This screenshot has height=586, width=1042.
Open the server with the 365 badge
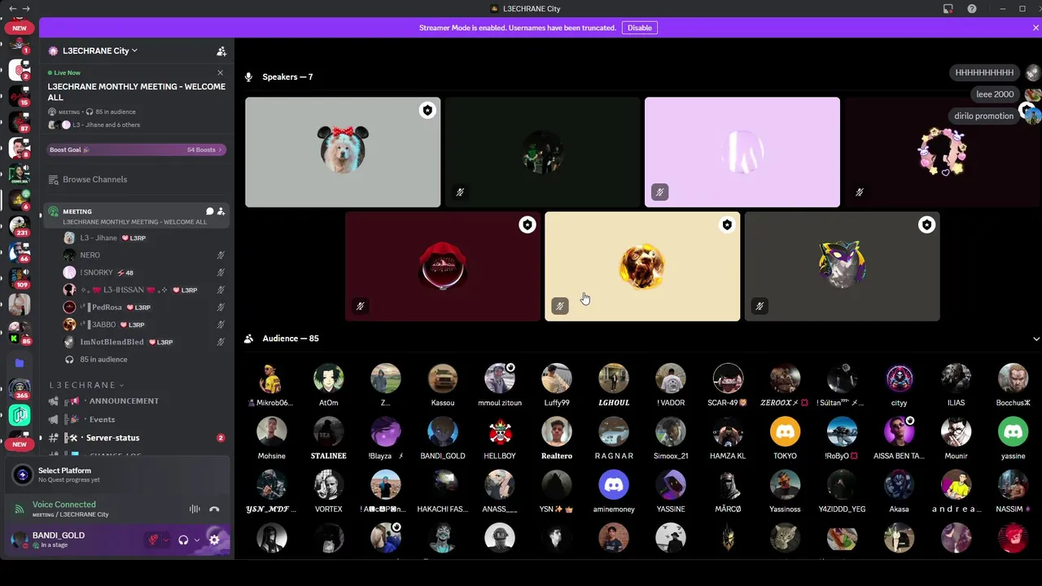(20, 388)
